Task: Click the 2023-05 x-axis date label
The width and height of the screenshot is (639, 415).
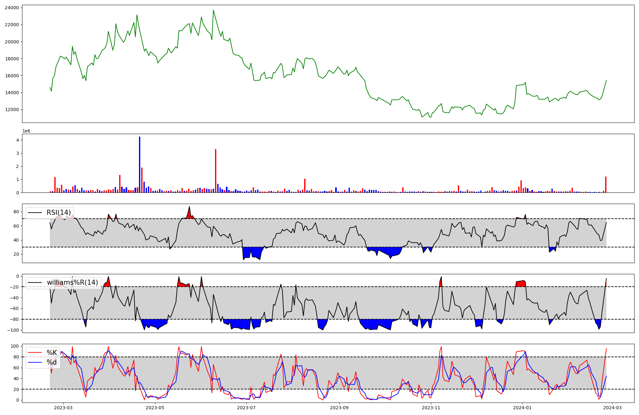Action: tap(155, 408)
